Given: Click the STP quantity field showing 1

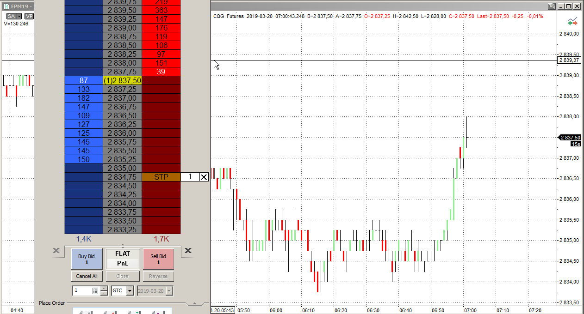Looking at the screenshot, I should pos(190,177).
